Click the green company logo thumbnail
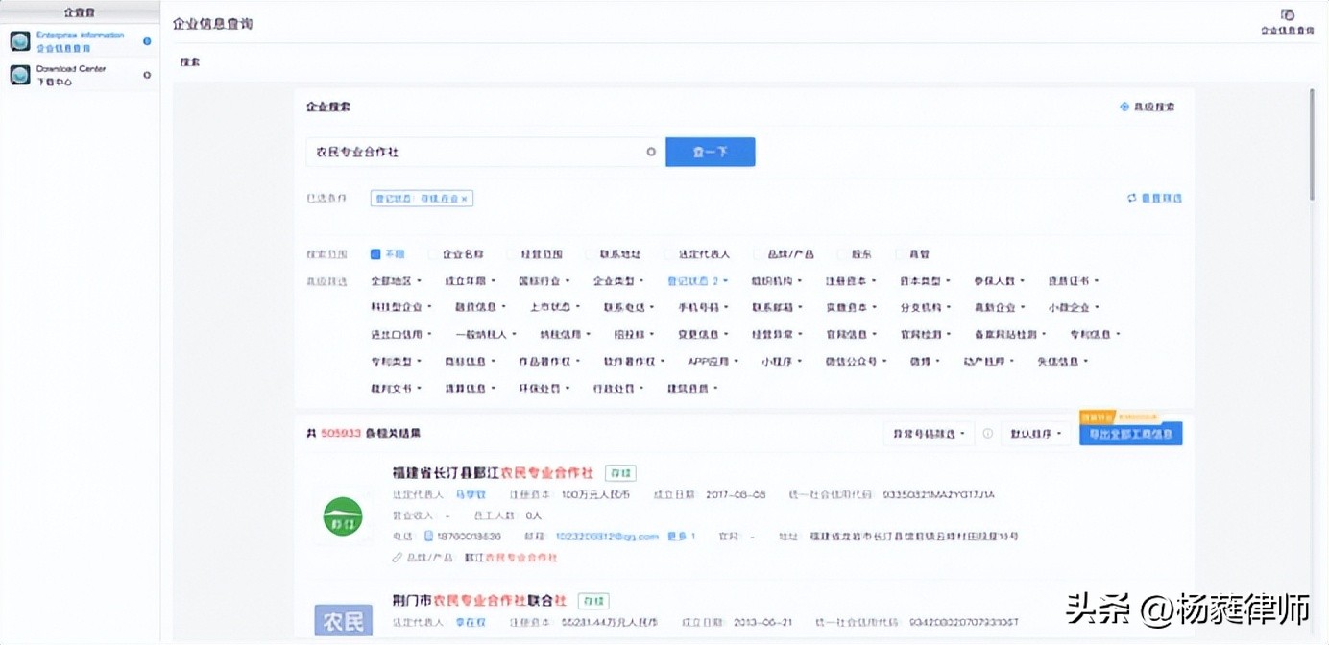This screenshot has width=1329, height=645. click(x=342, y=514)
